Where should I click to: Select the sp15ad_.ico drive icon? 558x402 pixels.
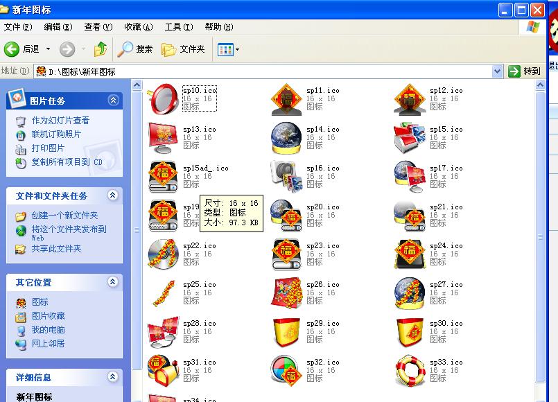click(163, 177)
